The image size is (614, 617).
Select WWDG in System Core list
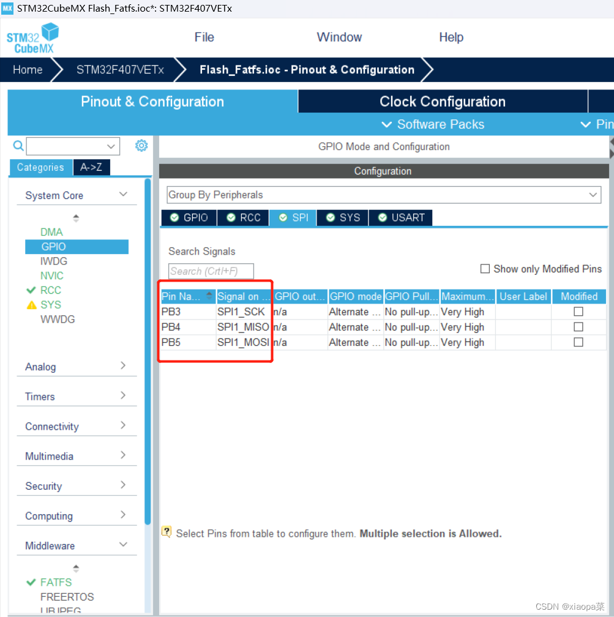click(x=58, y=320)
